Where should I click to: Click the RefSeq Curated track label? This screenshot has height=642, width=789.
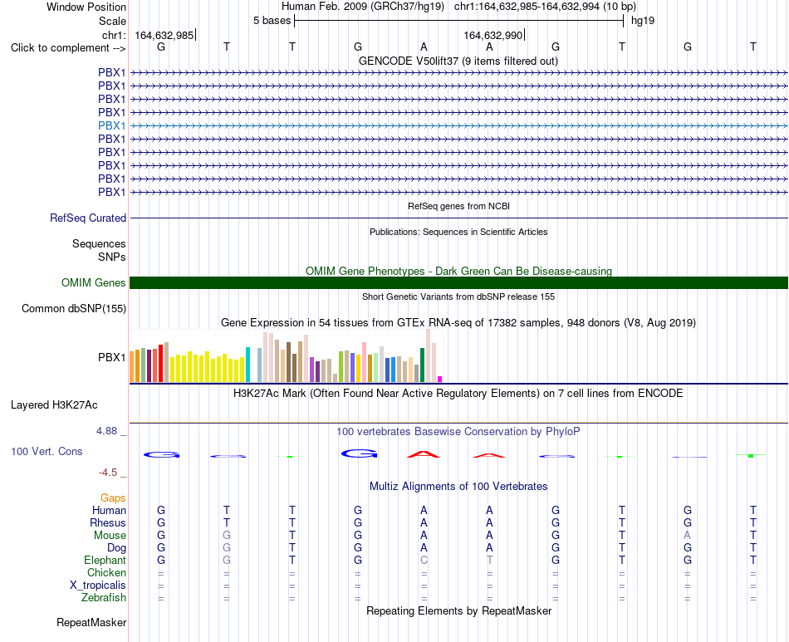pos(88,218)
